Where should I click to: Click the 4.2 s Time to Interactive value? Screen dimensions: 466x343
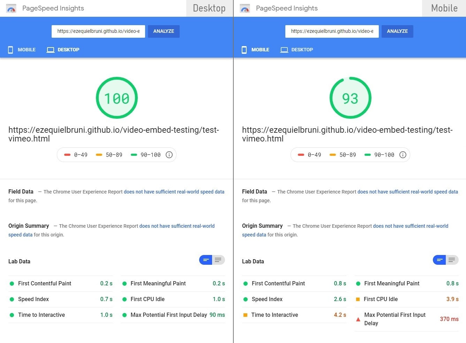click(x=340, y=315)
